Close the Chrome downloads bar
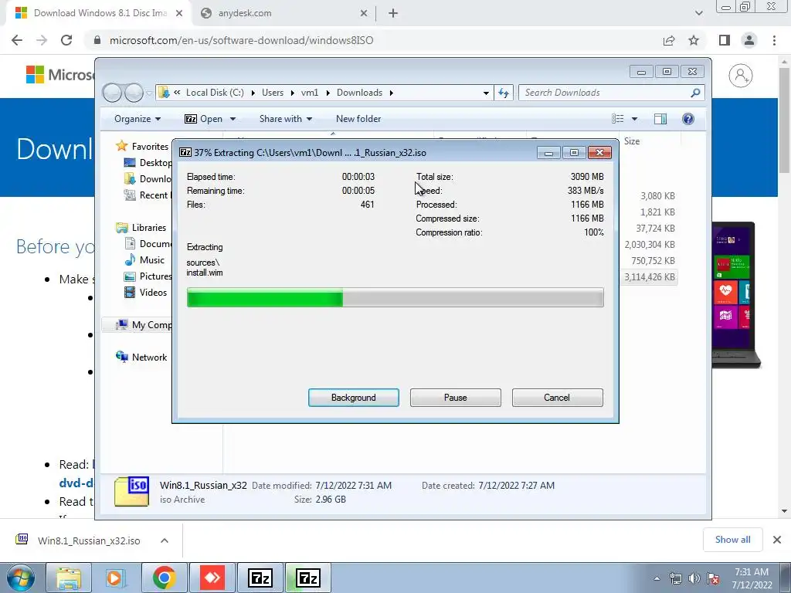The height and width of the screenshot is (593, 791). click(777, 540)
